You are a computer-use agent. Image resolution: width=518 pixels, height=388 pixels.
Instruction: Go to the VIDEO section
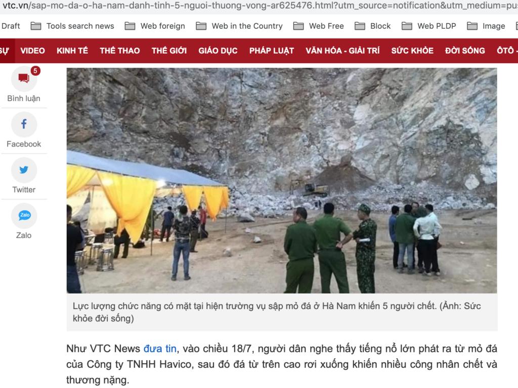pos(32,51)
